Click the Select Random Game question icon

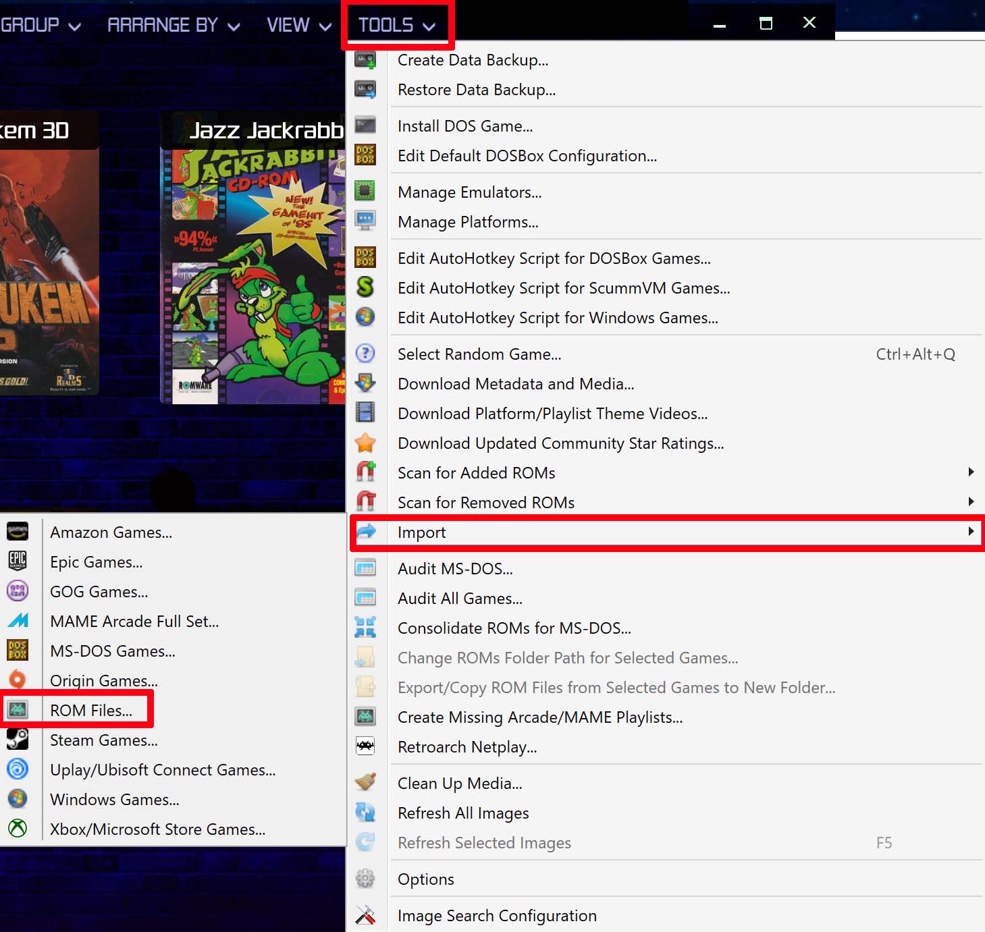pyautogui.click(x=365, y=353)
